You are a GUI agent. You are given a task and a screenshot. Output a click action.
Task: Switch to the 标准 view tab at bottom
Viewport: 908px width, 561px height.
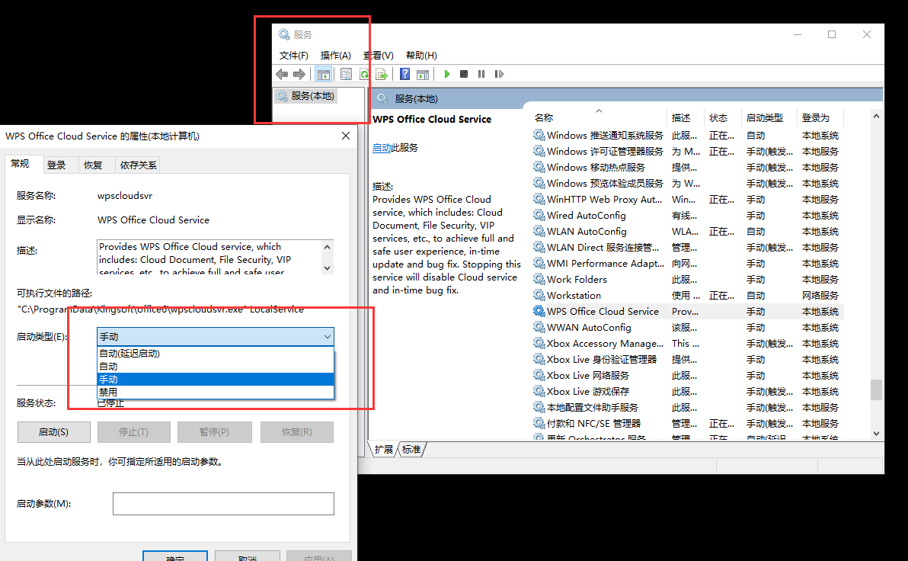pyautogui.click(x=411, y=449)
